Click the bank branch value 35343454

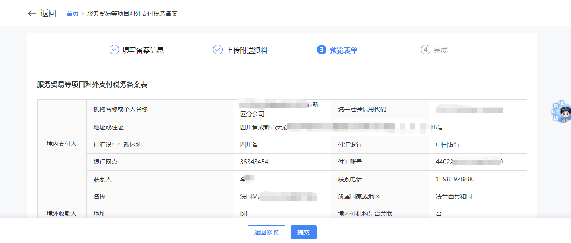254,162
